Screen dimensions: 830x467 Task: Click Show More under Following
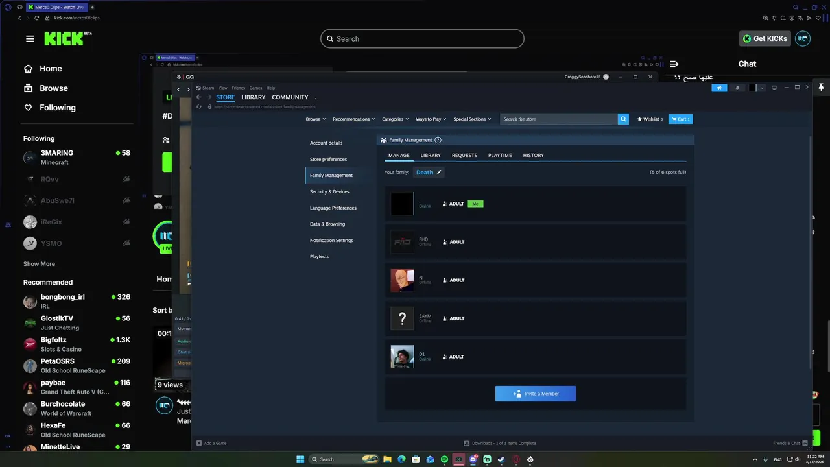[x=39, y=264]
